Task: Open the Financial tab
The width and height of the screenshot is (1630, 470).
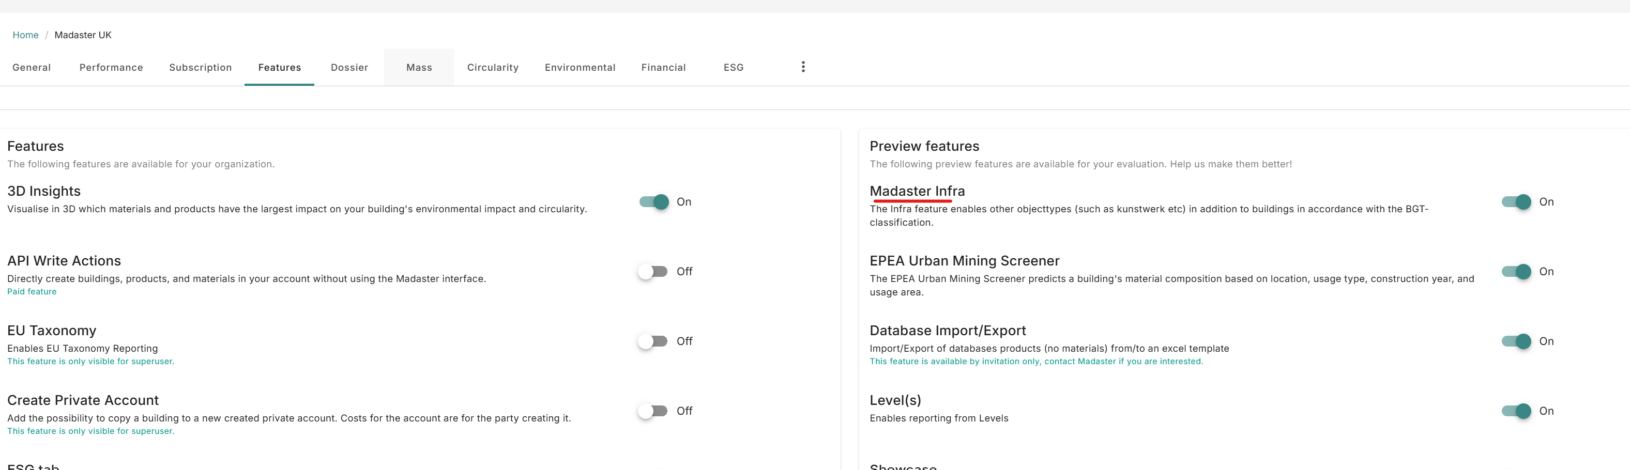Action: pyautogui.click(x=664, y=67)
